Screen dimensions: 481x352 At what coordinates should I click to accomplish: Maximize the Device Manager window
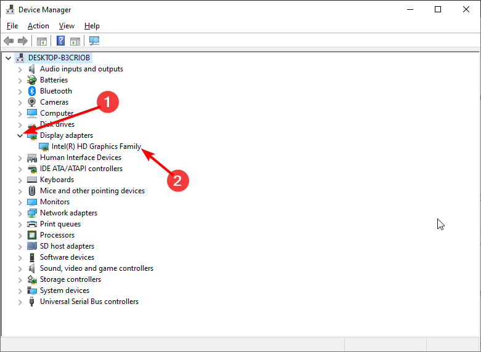(x=438, y=9)
